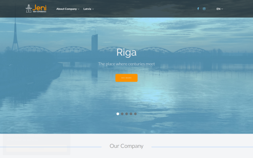Select the first slider dot
The width and height of the screenshot is (253, 158).
(x=118, y=114)
